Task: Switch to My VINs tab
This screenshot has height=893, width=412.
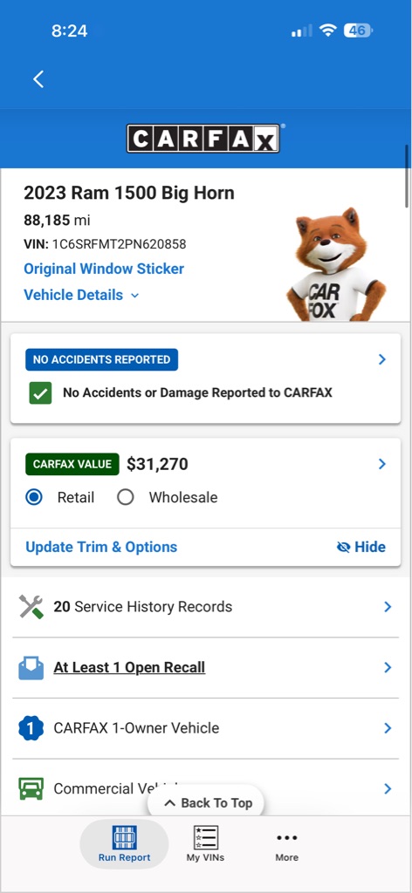Action: [x=205, y=844]
